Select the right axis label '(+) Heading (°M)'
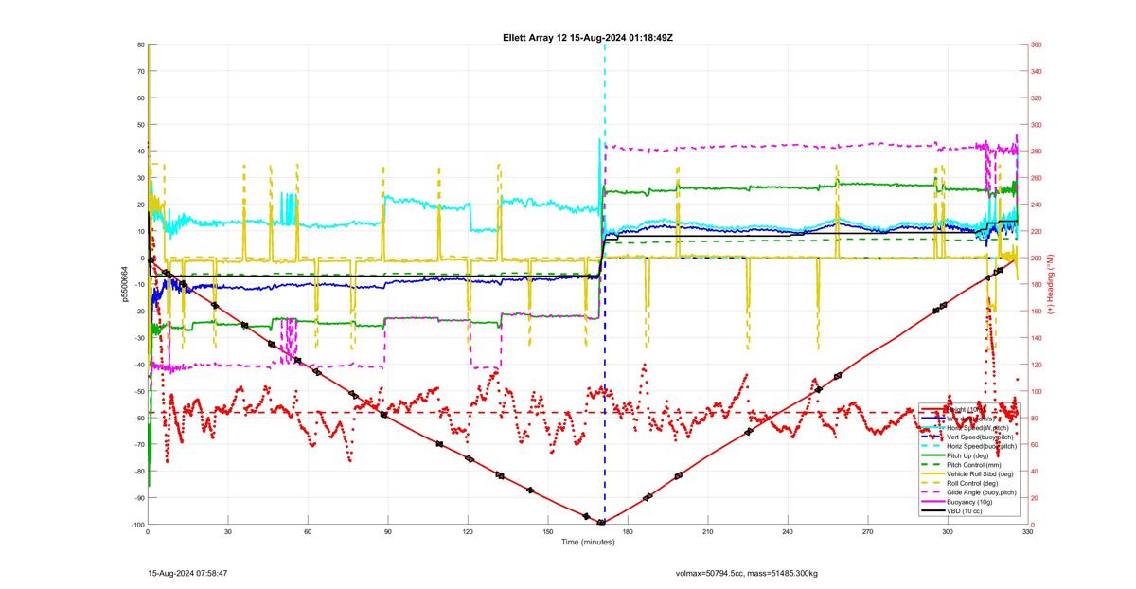1136x589 pixels. point(1049,284)
